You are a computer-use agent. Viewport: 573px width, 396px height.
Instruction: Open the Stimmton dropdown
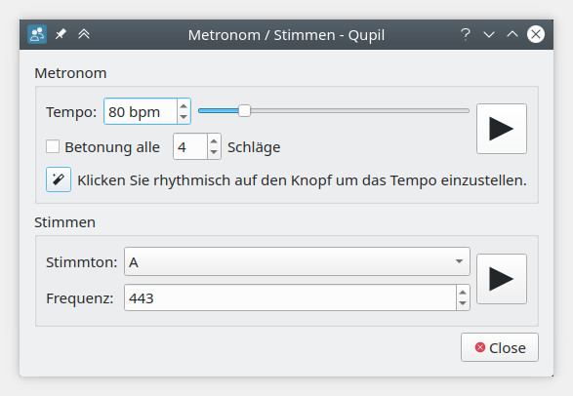pos(297,261)
